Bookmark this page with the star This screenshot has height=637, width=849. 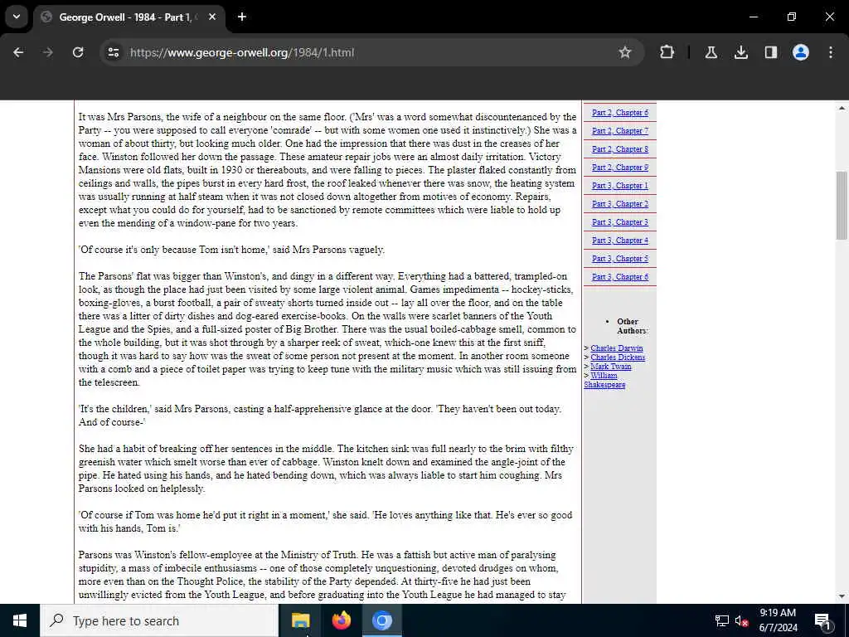click(625, 52)
